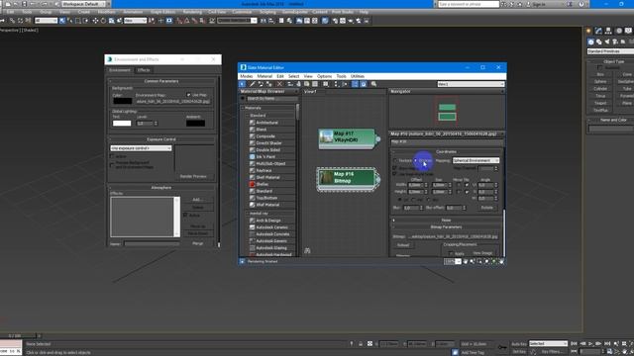
Task: Open the Mapping dropdown showing Spherical Environment
Action: pos(475,160)
